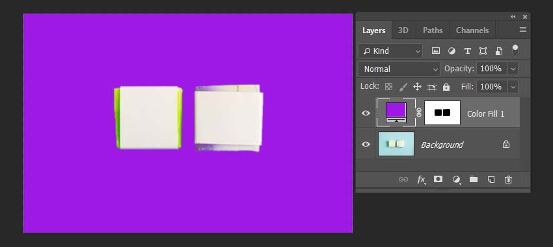Image resolution: width=553 pixels, height=247 pixels.
Task: Click the right white box on canvas
Action: tap(229, 118)
